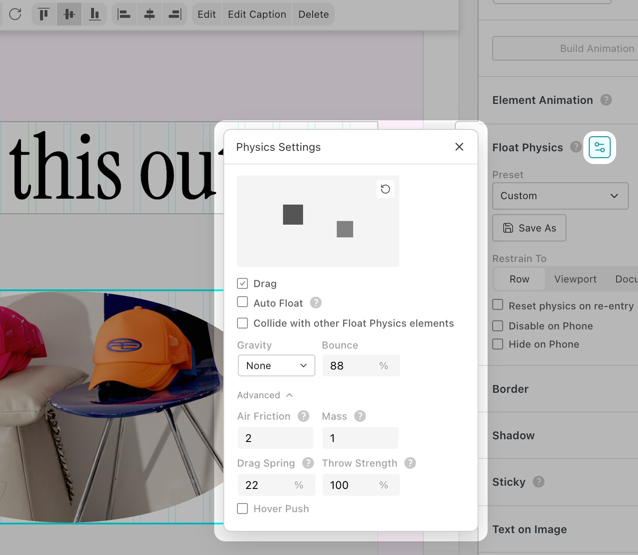Screen dimensions: 638x555
Task: Close the Physics Settings dialog
Action: coord(459,147)
